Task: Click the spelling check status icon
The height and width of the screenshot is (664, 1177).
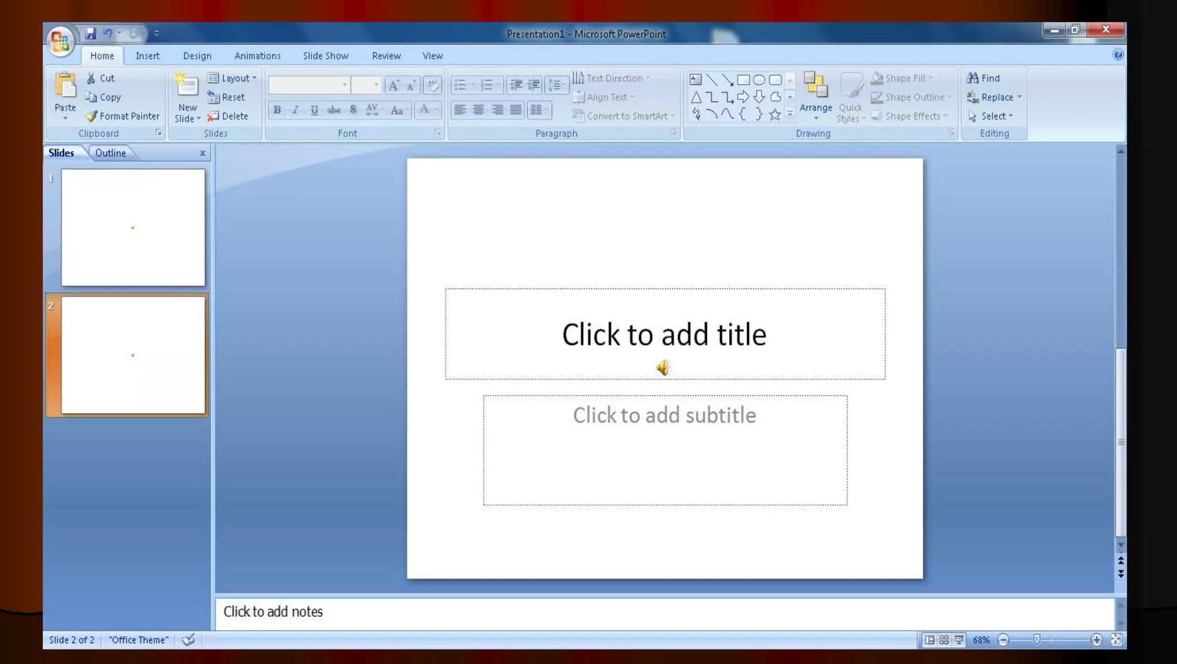Action: [x=189, y=639]
